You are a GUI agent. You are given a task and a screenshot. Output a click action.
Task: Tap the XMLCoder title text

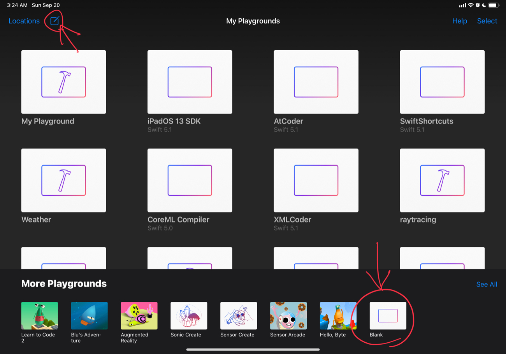292,219
